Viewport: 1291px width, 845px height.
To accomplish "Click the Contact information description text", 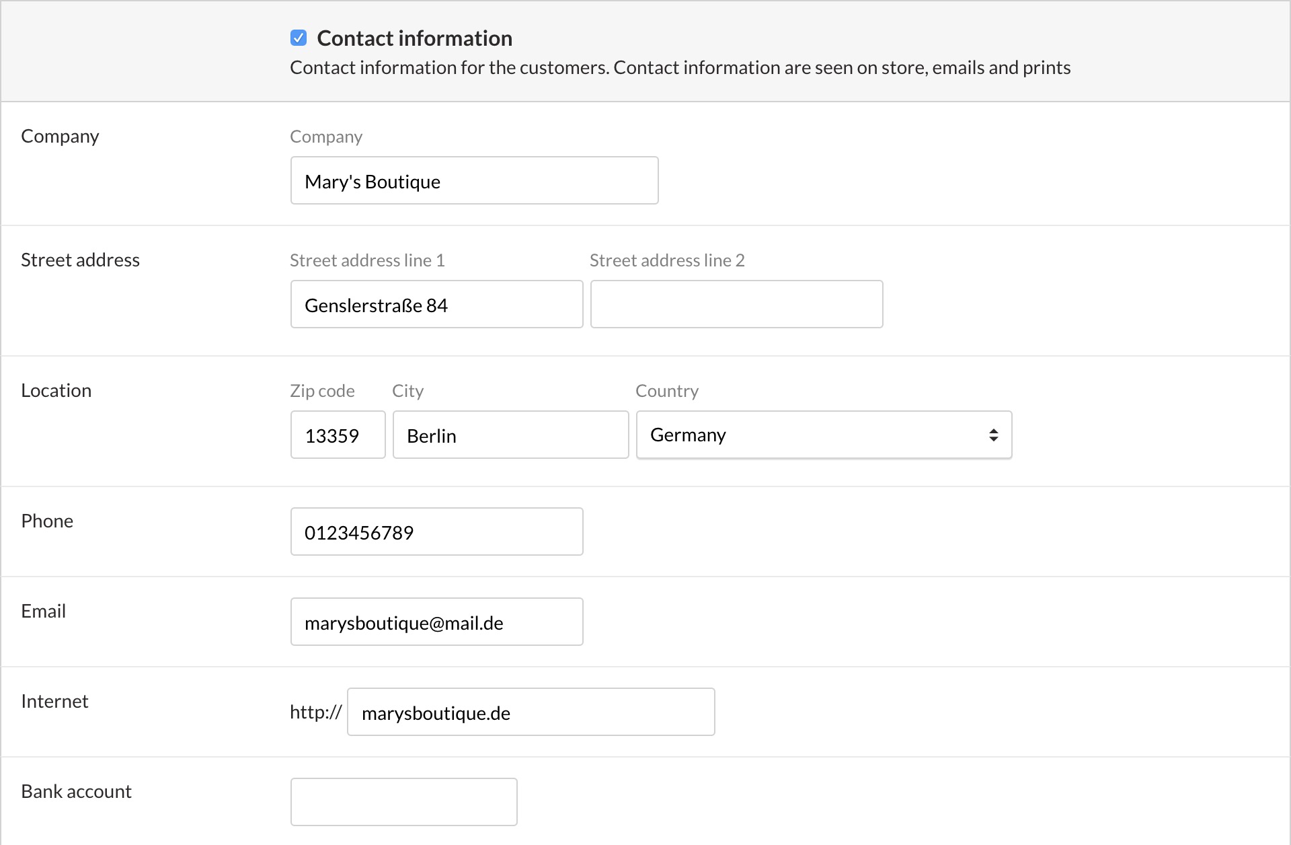I will pos(680,68).
